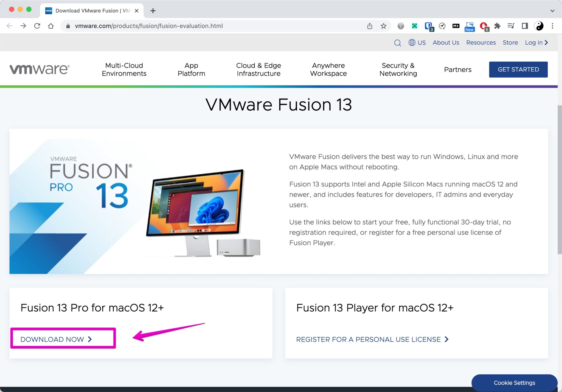Screen dimensions: 562x392
Task: Open the share icon in the address bar
Action: (370, 26)
